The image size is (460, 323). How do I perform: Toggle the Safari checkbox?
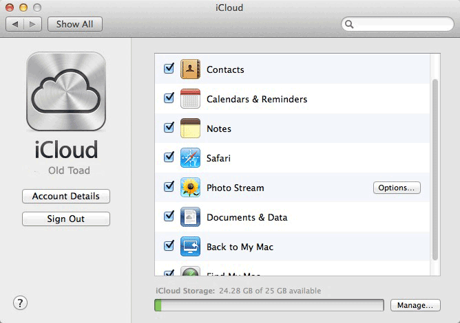point(169,157)
